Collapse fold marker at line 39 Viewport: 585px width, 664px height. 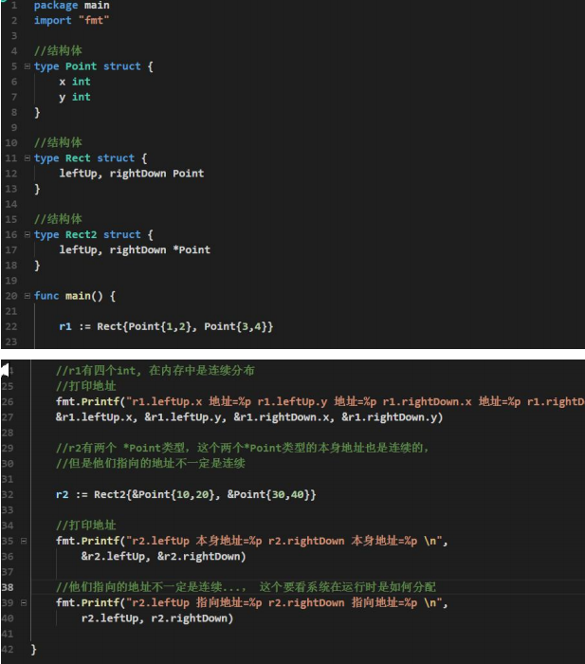24,602
